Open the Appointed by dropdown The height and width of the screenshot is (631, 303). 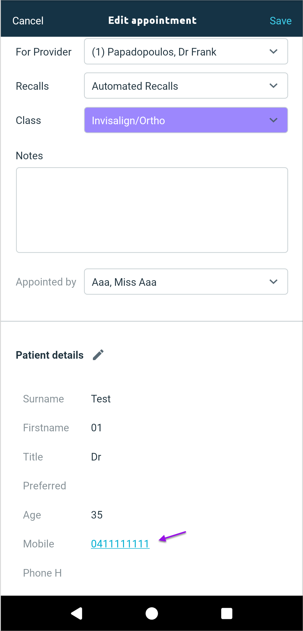coord(186,282)
